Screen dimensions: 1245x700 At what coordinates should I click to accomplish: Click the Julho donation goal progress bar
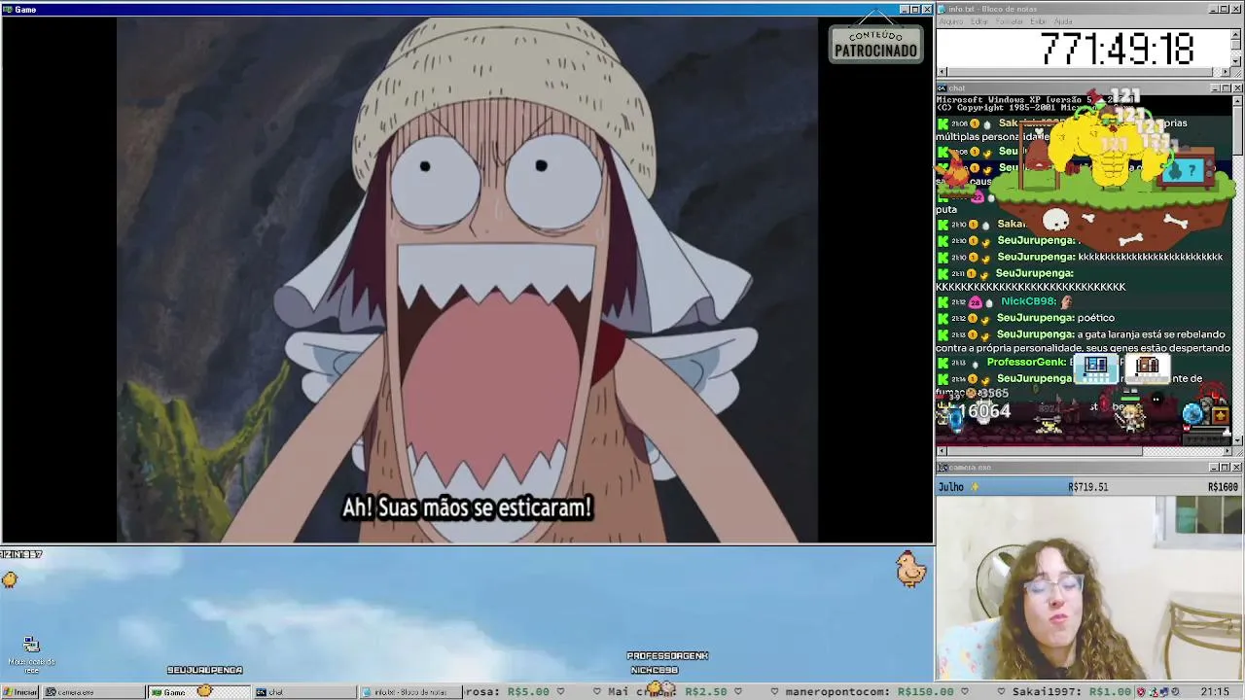(1088, 486)
